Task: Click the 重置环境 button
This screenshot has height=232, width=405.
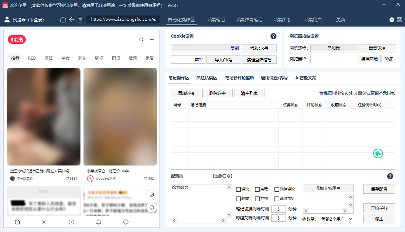Action: pyautogui.click(x=377, y=49)
